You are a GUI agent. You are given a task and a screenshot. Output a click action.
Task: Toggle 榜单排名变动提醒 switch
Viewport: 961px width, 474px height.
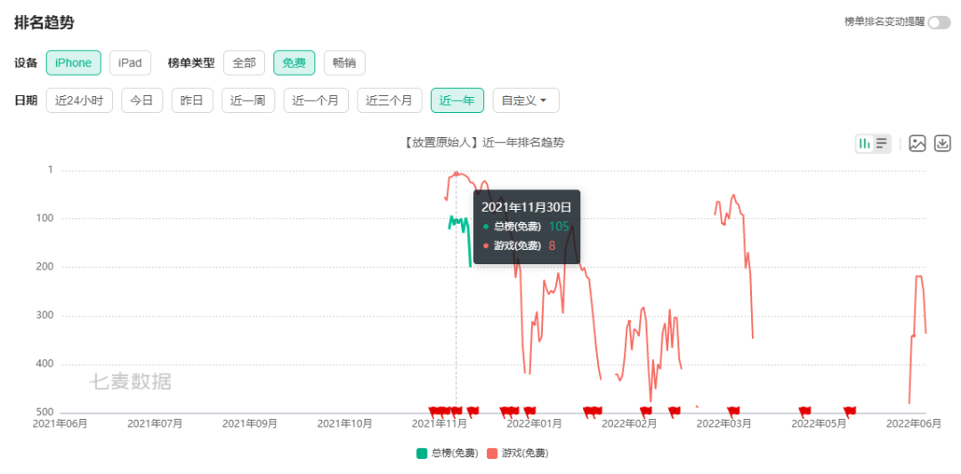coord(939,22)
